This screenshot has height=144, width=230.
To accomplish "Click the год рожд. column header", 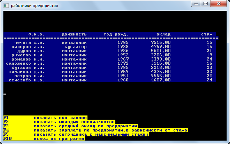I will [x=116, y=34].
